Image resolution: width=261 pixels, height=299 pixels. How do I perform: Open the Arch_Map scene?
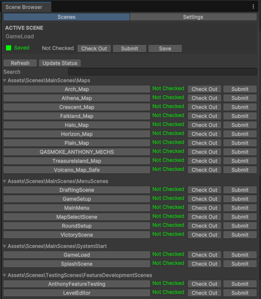click(x=77, y=89)
